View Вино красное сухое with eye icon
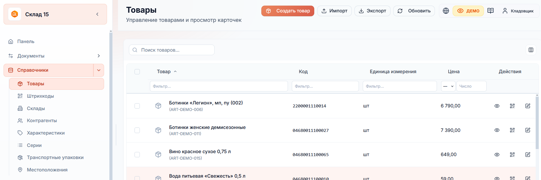 coord(497,155)
